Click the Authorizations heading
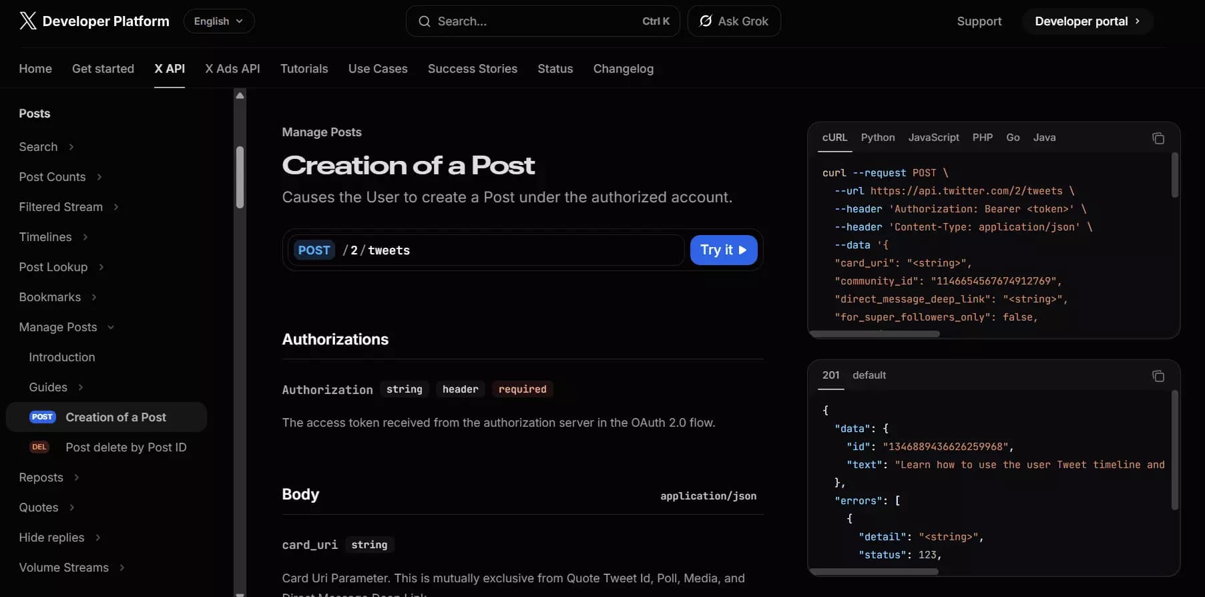 pos(335,339)
